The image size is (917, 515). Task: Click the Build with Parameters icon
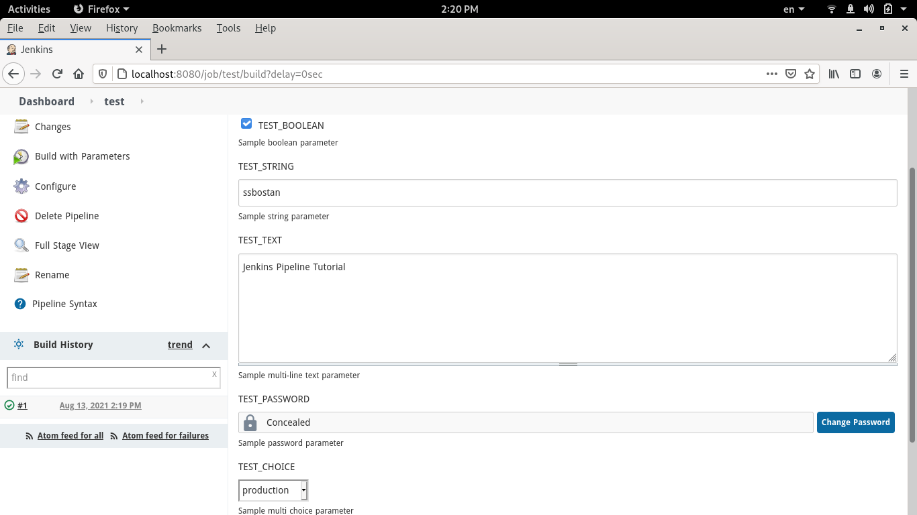(x=21, y=156)
